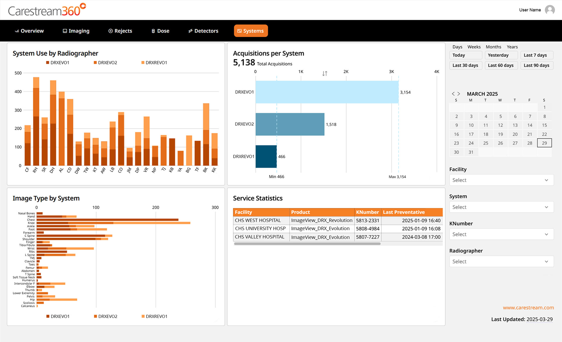The width and height of the screenshot is (562, 342).
Task: Go to previous month in calendar
Action: [453, 94]
